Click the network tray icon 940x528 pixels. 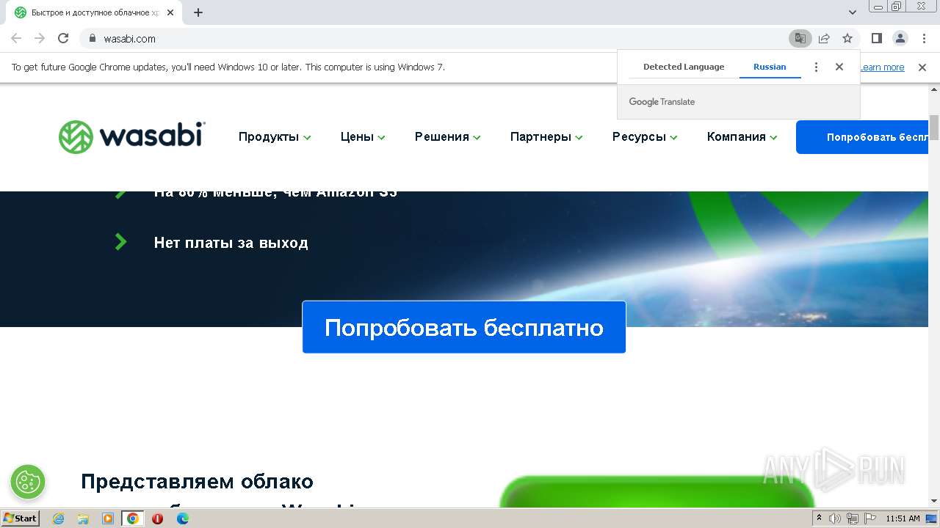click(x=852, y=518)
